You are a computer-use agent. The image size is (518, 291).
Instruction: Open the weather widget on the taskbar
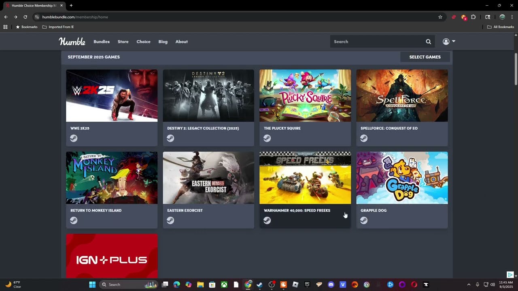[x=13, y=285]
